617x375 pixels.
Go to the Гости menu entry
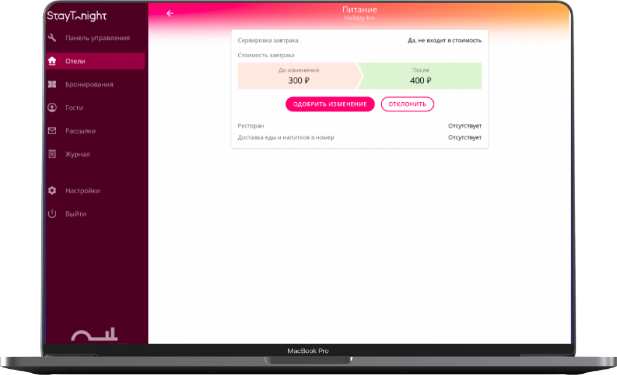(74, 108)
